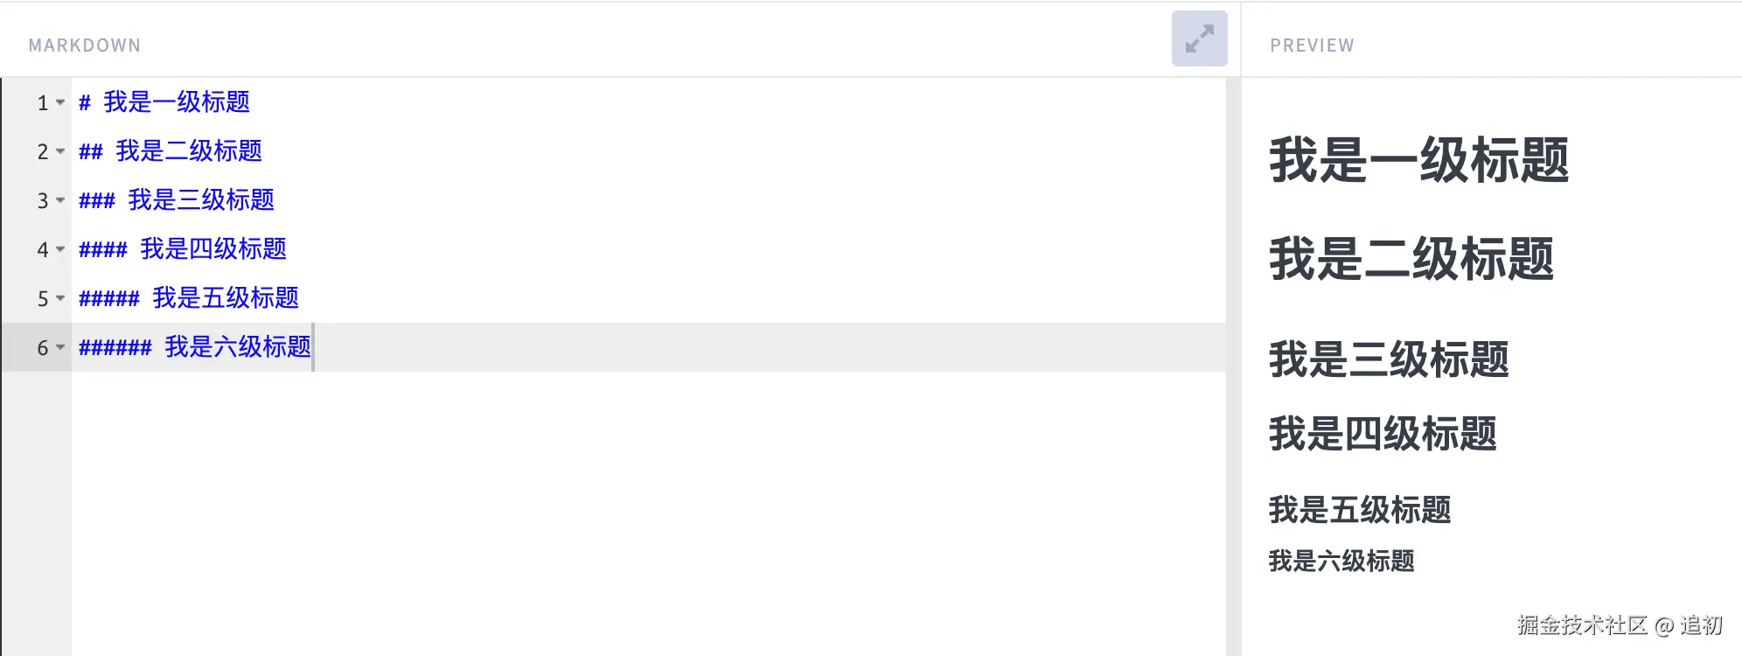Click the PREVIEW panel label
The height and width of the screenshot is (656, 1742).
[x=1311, y=45]
